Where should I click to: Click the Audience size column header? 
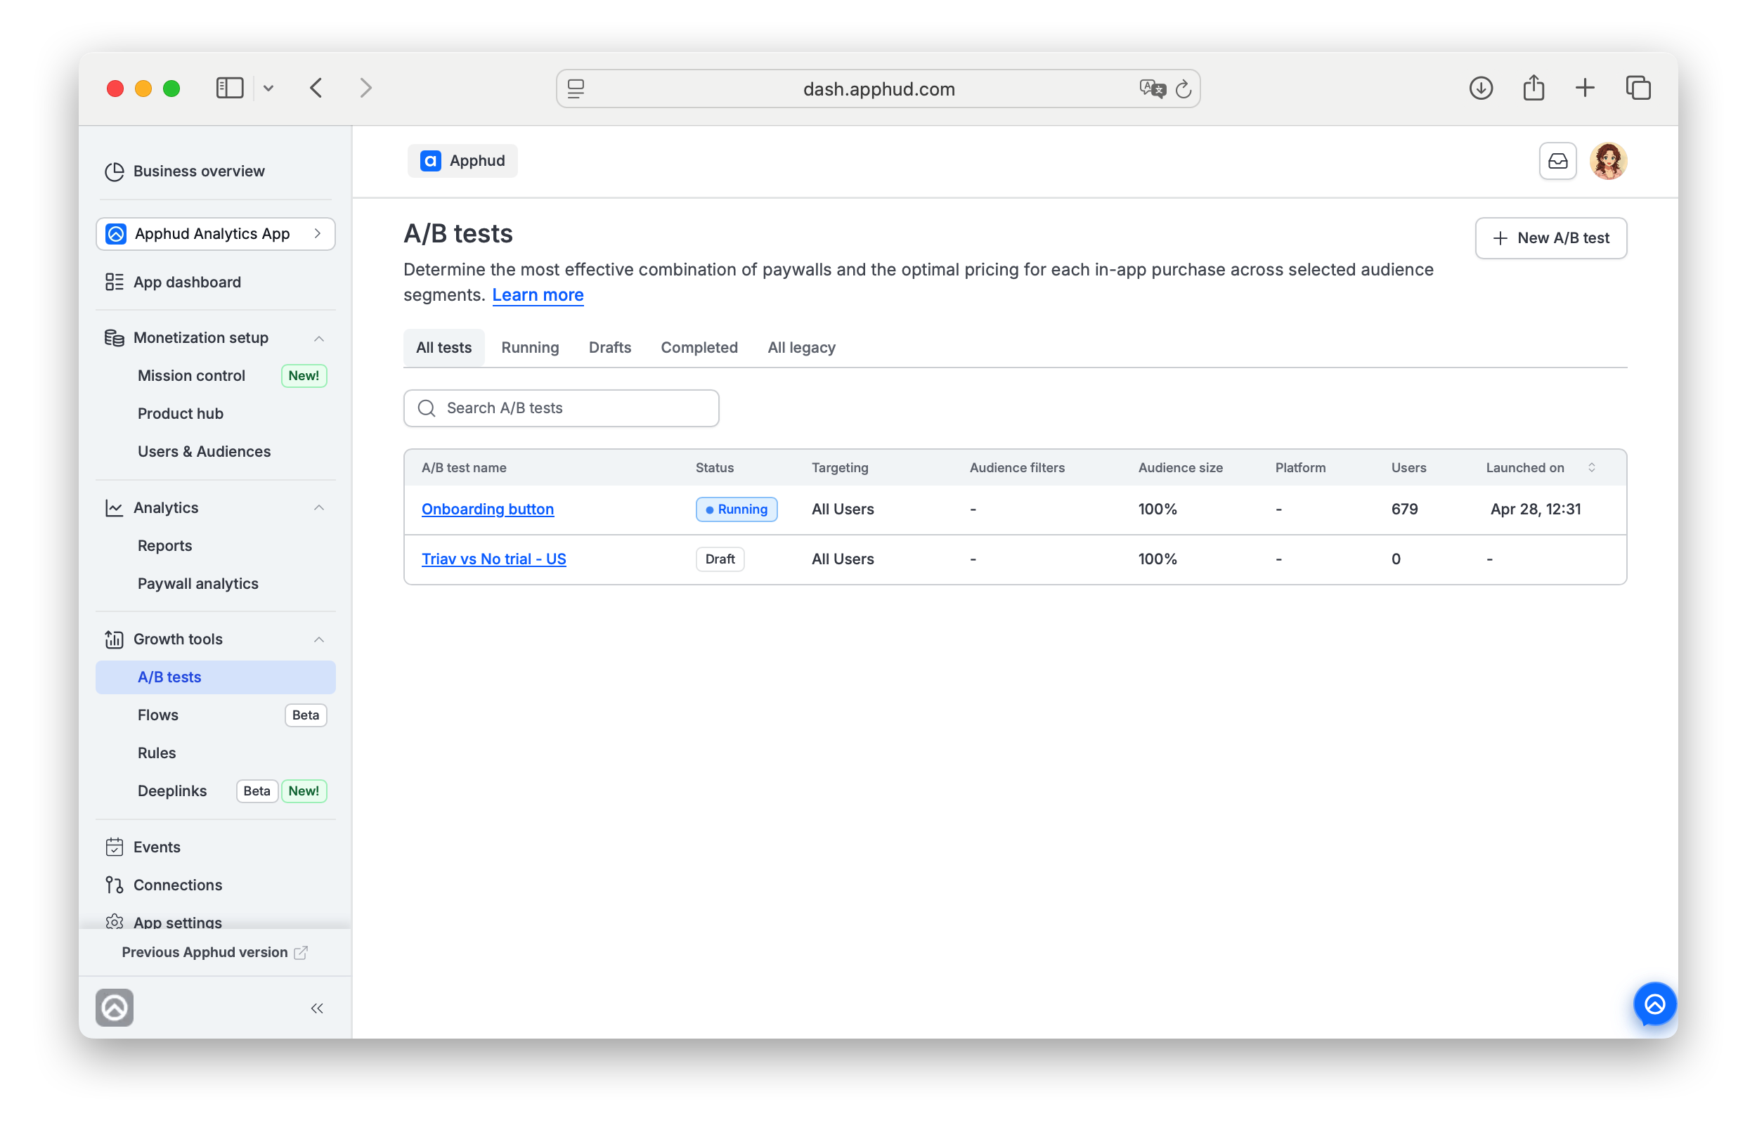[x=1180, y=467]
